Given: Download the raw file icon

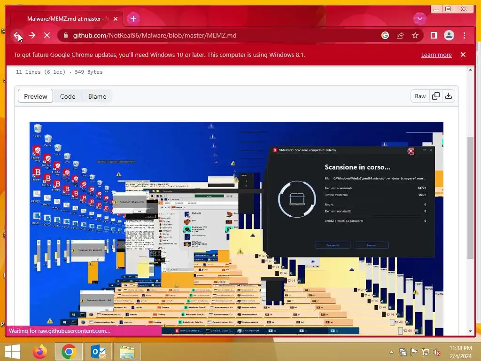Looking at the screenshot, I should [x=449, y=96].
